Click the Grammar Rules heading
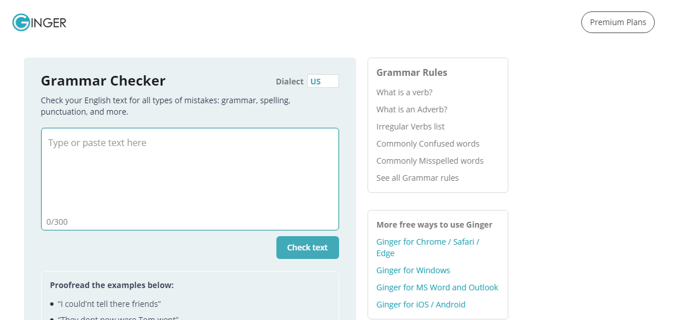The width and height of the screenshot is (673, 320). coord(411,72)
